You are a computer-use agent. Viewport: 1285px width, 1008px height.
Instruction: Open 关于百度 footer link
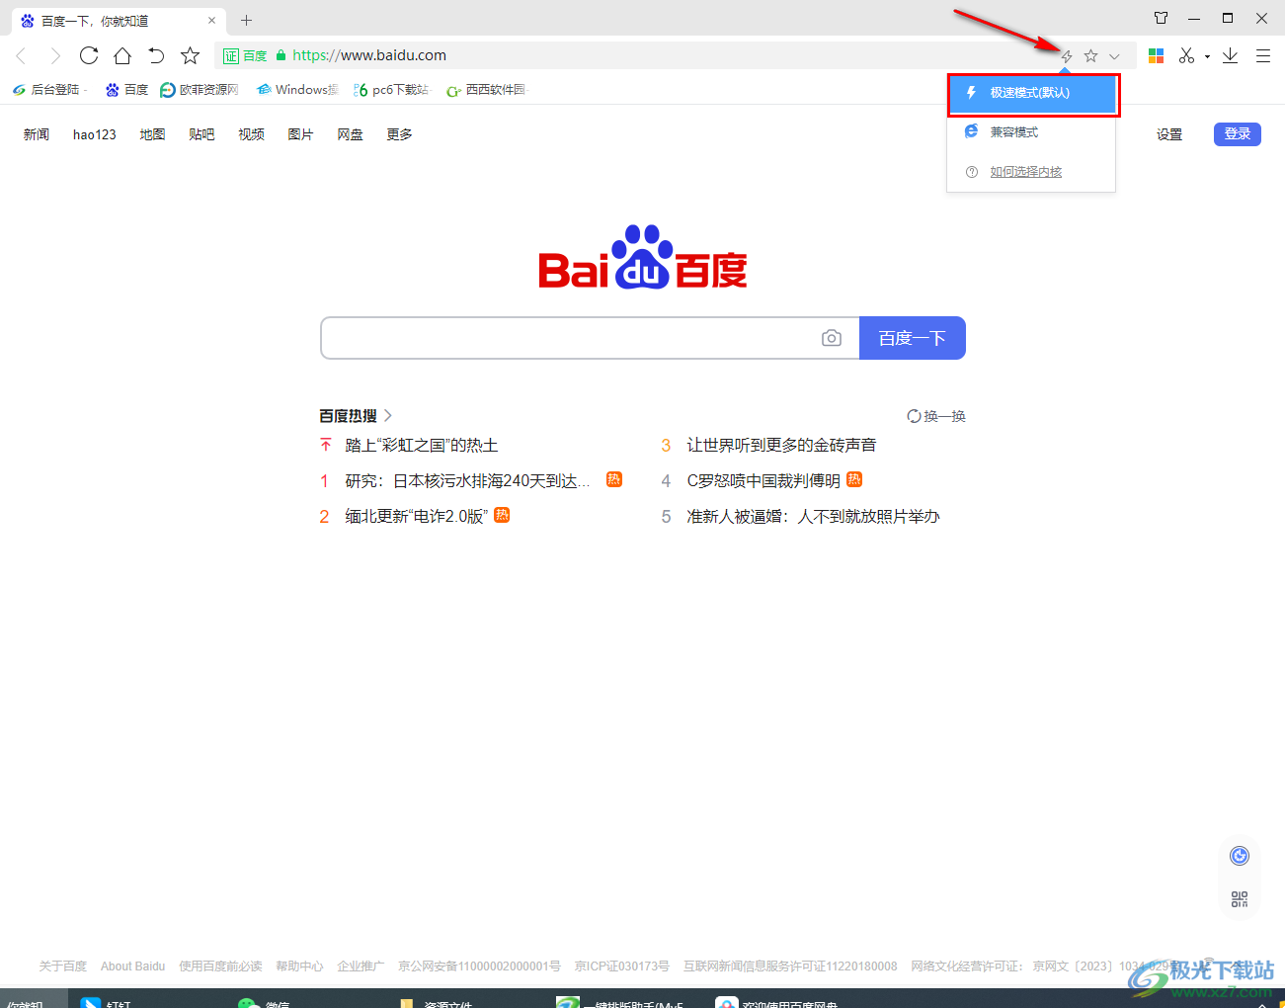tap(63, 966)
